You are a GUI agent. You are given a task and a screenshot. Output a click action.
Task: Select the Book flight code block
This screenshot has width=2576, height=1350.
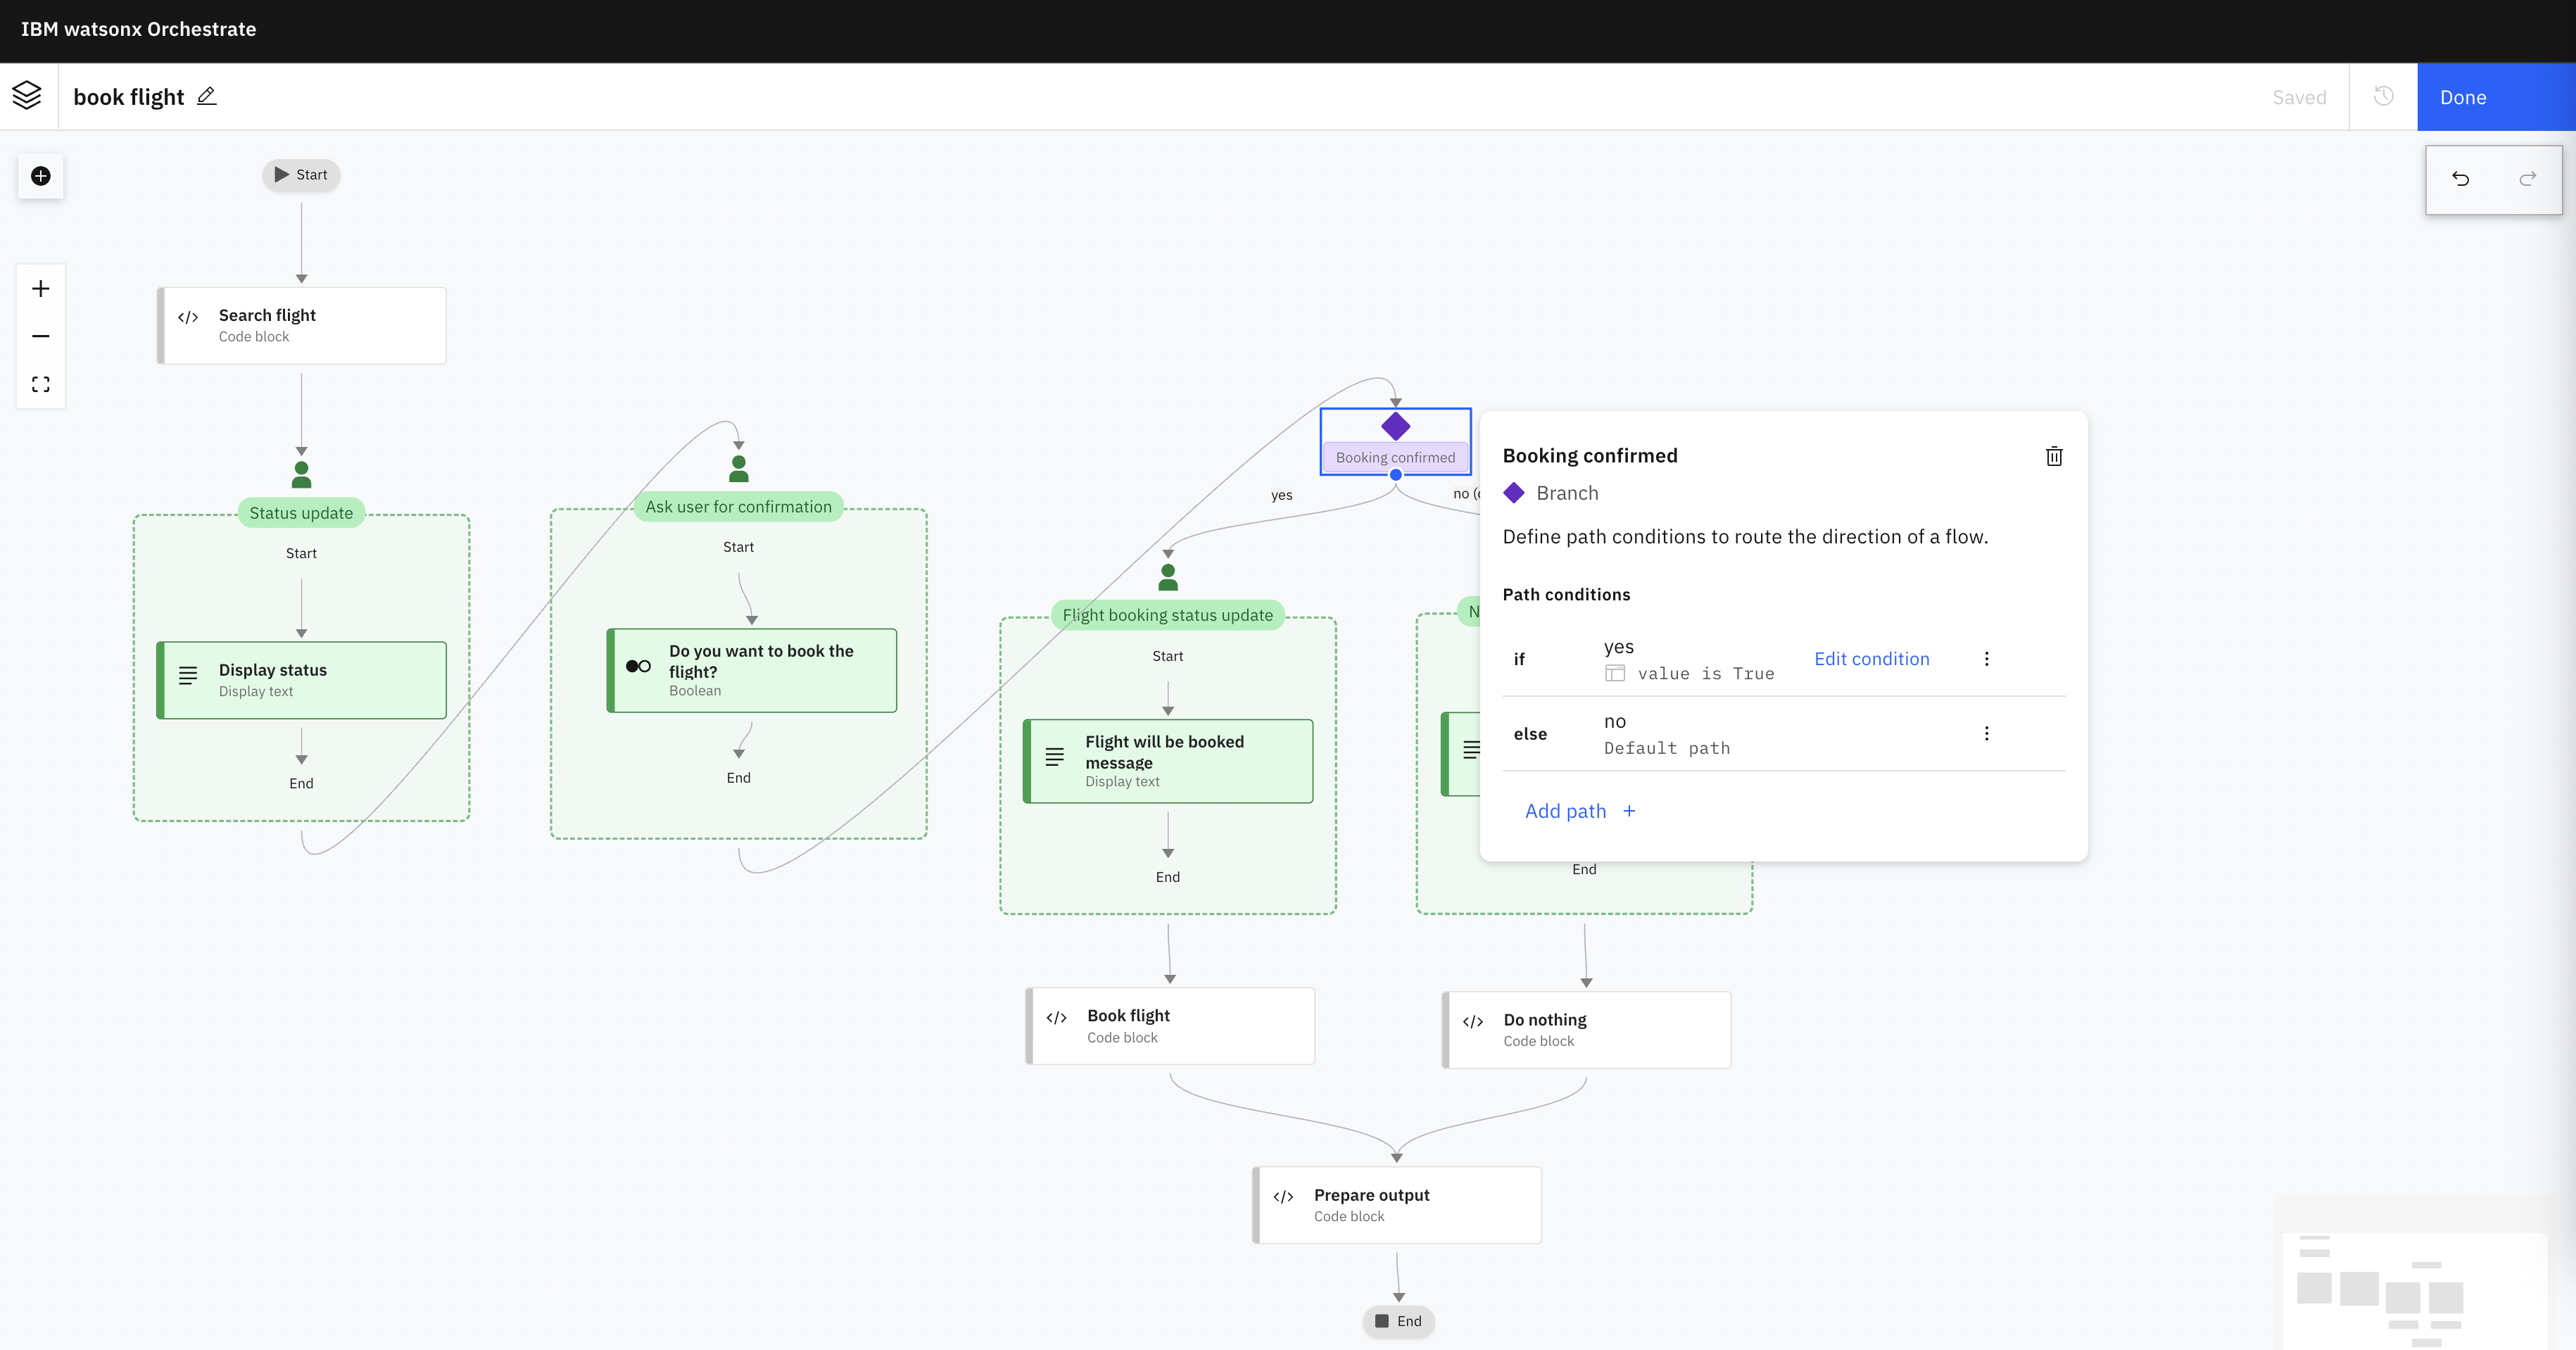(x=1170, y=1026)
